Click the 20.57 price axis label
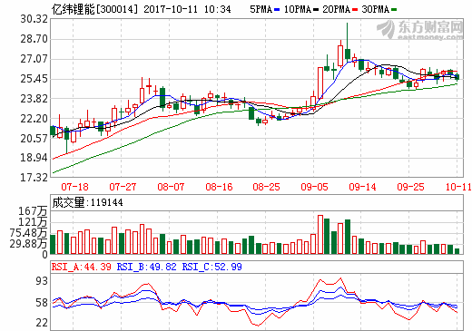 (34, 139)
